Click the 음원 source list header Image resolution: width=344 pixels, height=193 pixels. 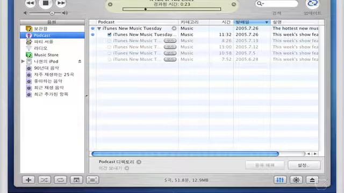pyautogui.click(x=52, y=22)
